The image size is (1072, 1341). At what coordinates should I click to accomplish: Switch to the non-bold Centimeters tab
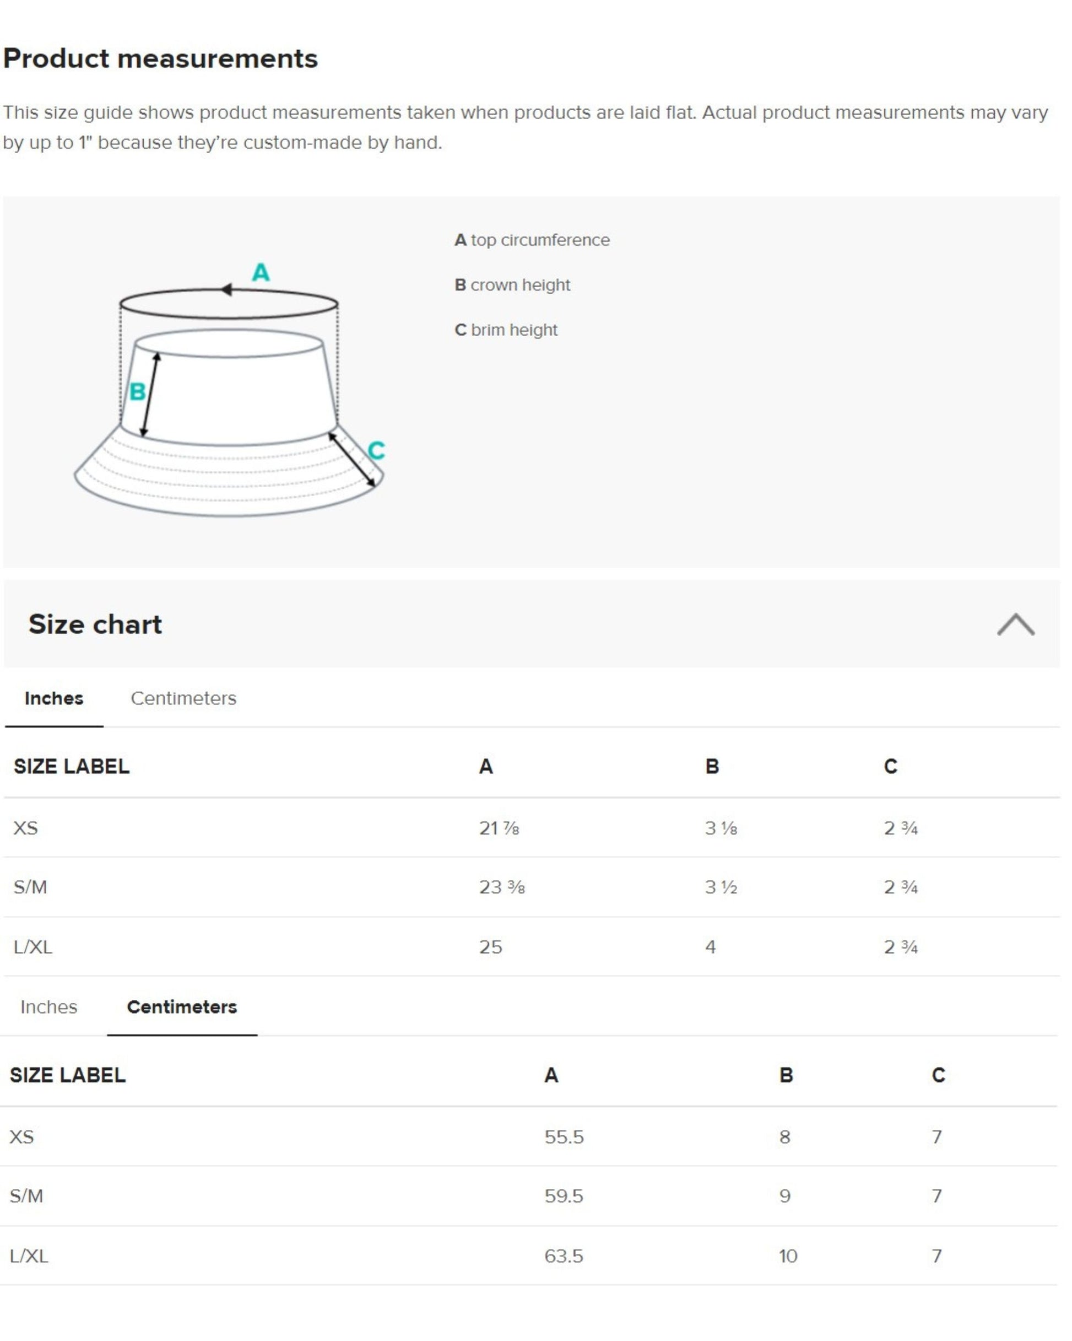183,698
